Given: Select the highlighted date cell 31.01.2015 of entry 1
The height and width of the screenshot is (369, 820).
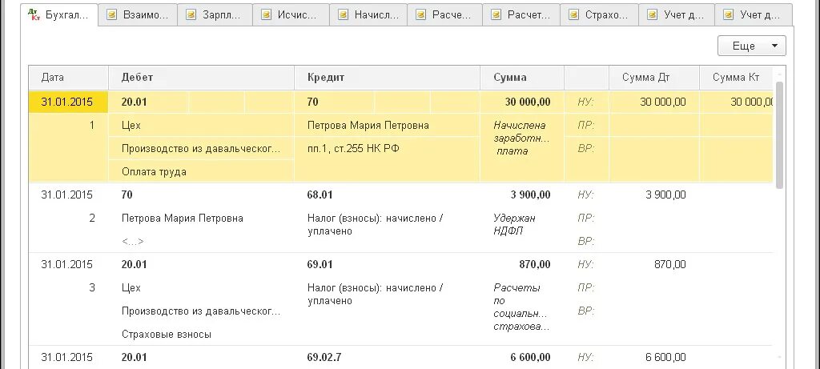Looking at the screenshot, I should click(69, 102).
